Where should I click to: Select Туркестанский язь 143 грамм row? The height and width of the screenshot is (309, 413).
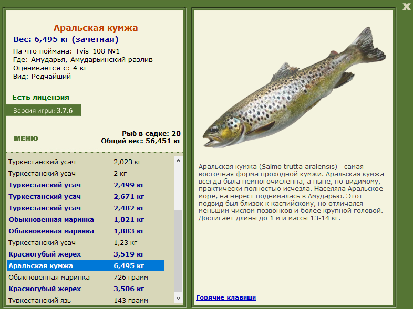[x=86, y=299]
